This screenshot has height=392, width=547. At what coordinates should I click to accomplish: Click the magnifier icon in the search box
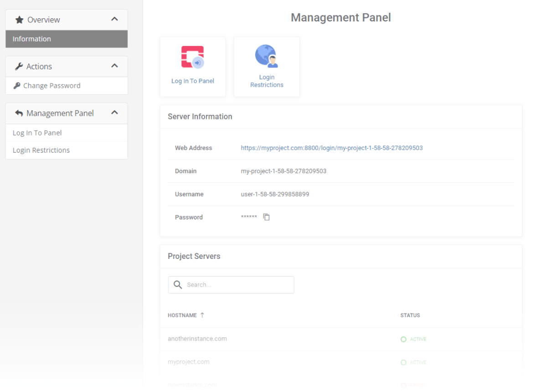tap(178, 285)
